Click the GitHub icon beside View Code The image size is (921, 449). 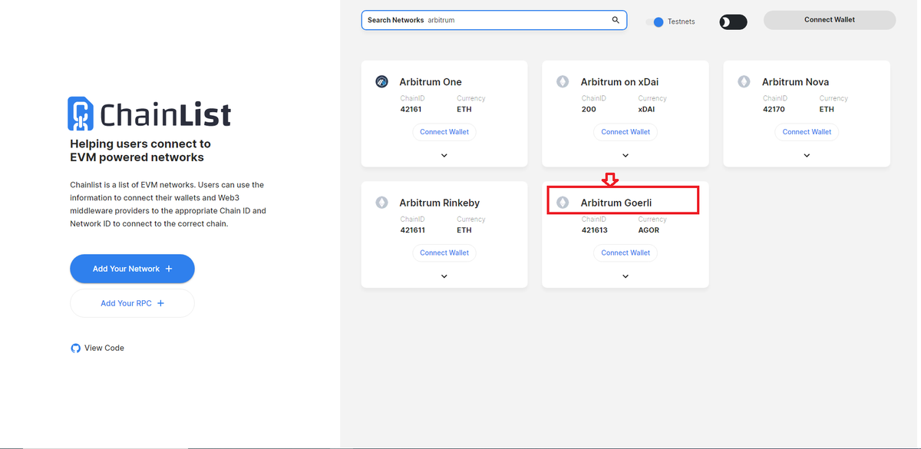coord(75,348)
